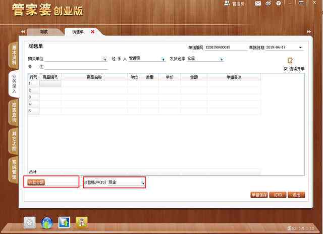323x234 pixels.
Task: Click the 退出 button
Action: (x=296, y=195)
